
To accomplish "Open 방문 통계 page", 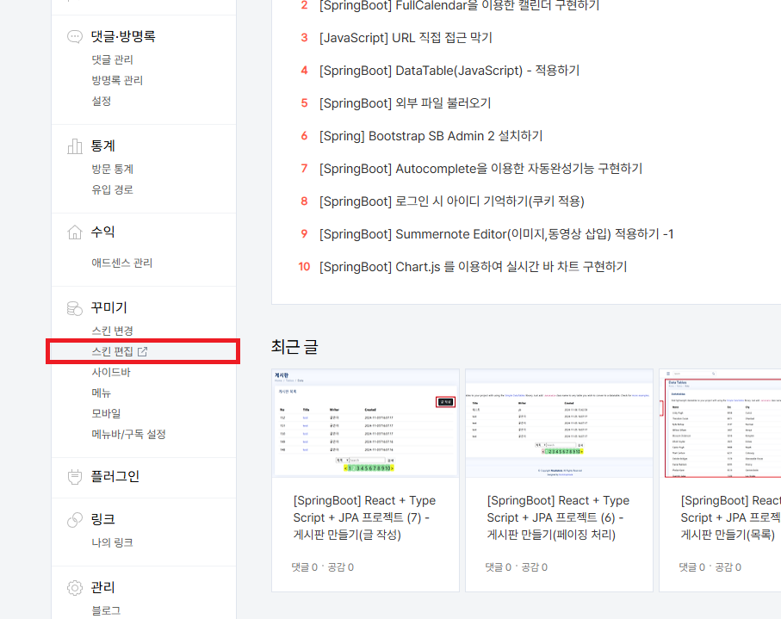I will point(113,170).
